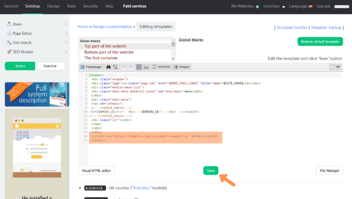Open the Visual HTML editor
Viewport: 352px width, 199px height.
pyautogui.click(x=97, y=170)
